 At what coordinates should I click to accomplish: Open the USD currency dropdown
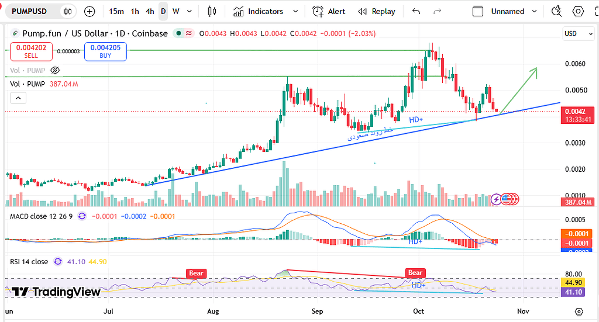[579, 33]
